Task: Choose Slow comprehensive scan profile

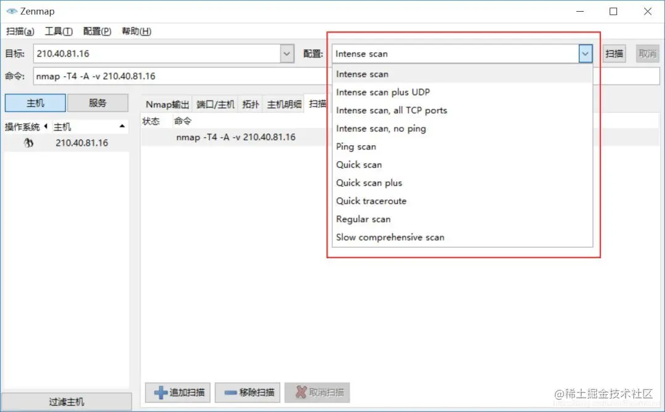Action: (x=462, y=237)
